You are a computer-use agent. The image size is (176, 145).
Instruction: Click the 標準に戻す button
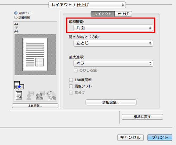pos(142,117)
